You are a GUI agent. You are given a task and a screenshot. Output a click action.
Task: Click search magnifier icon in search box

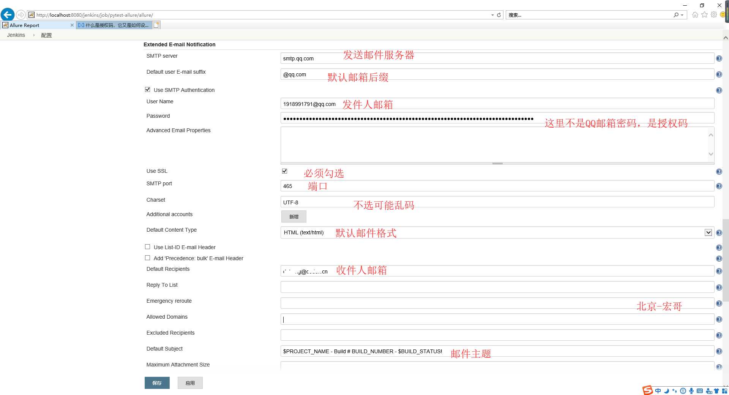pos(676,15)
